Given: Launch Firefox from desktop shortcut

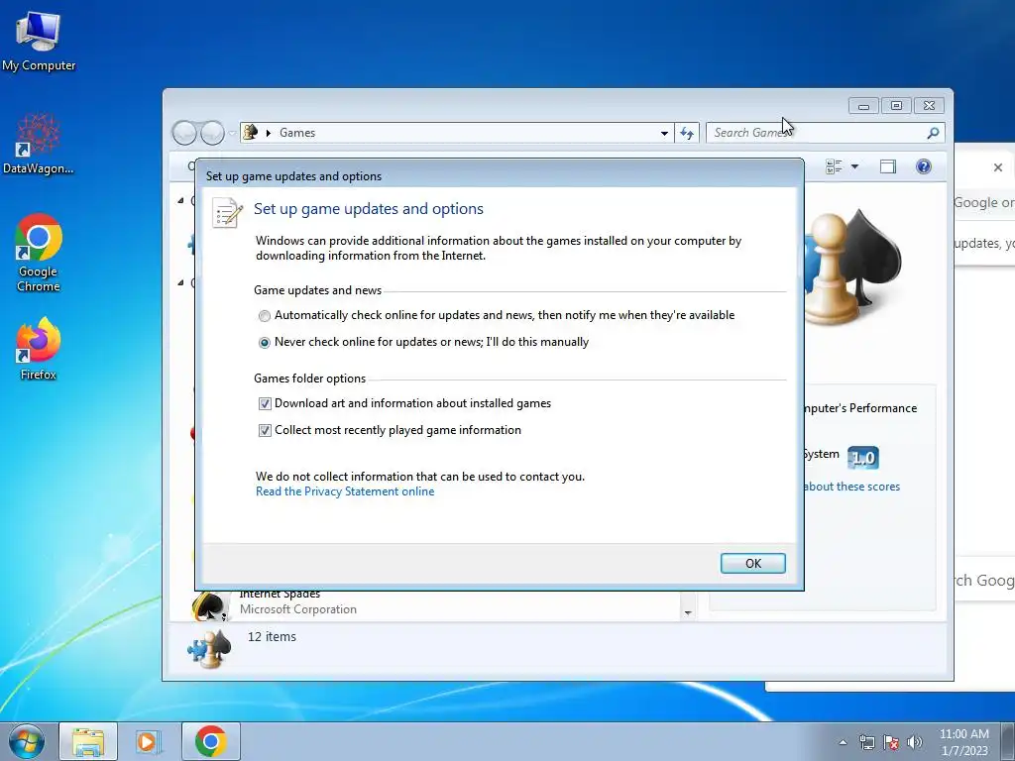Looking at the screenshot, I should pos(39,349).
